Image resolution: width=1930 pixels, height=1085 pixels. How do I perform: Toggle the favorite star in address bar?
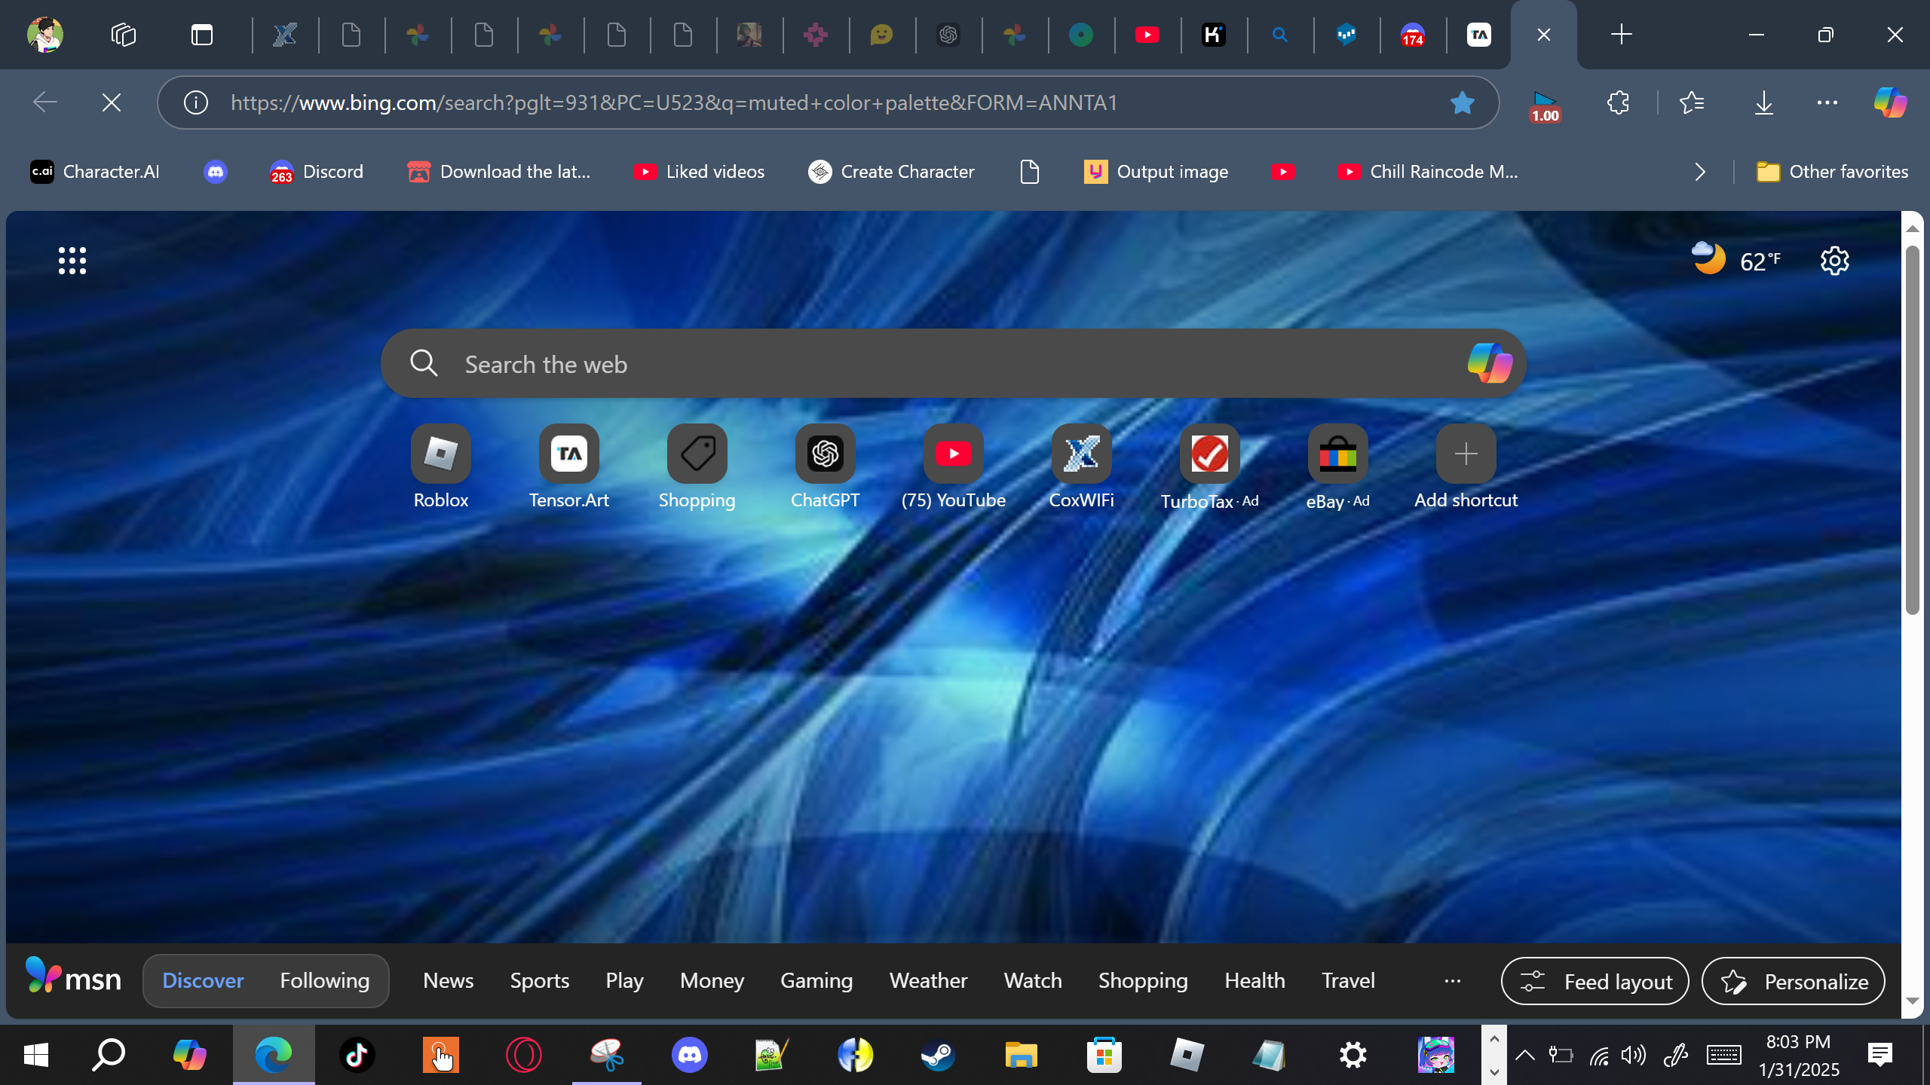tap(1462, 102)
